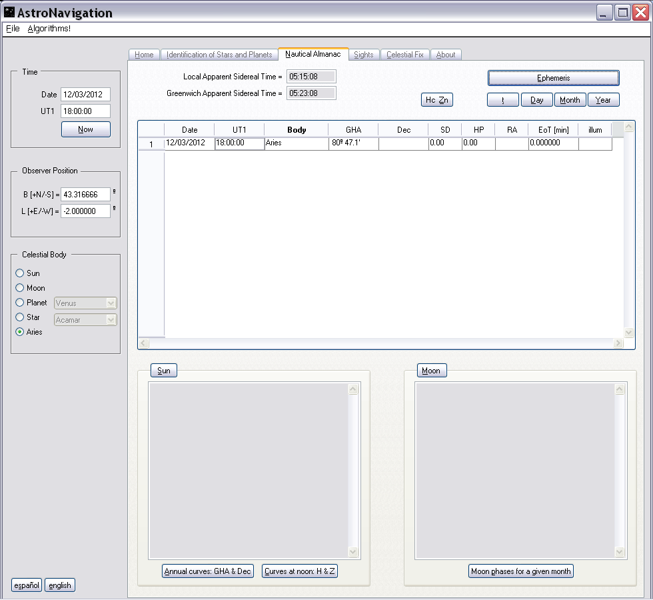Select the Moon celestial body option
This screenshot has width=653, height=600.
click(x=20, y=288)
